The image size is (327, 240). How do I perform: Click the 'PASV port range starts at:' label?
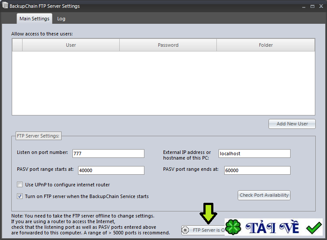(x=45, y=169)
